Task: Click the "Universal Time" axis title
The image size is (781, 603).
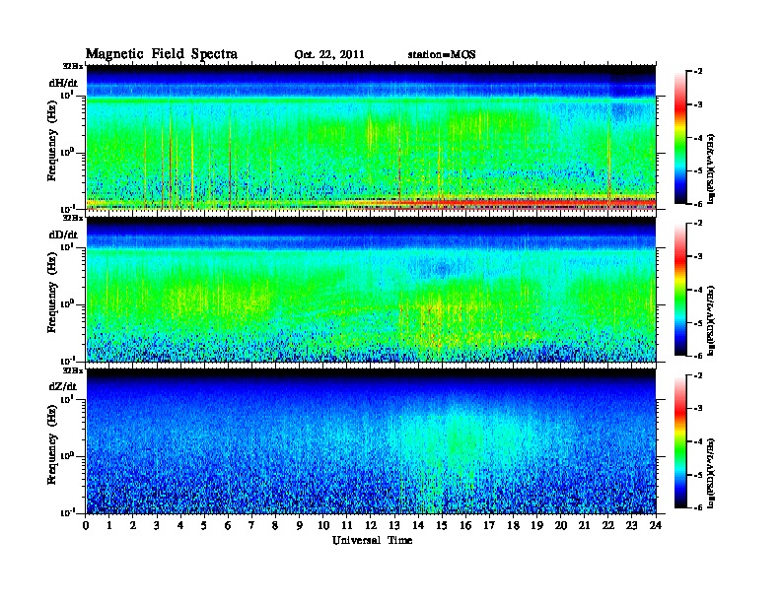Action: tap(372, 540)
